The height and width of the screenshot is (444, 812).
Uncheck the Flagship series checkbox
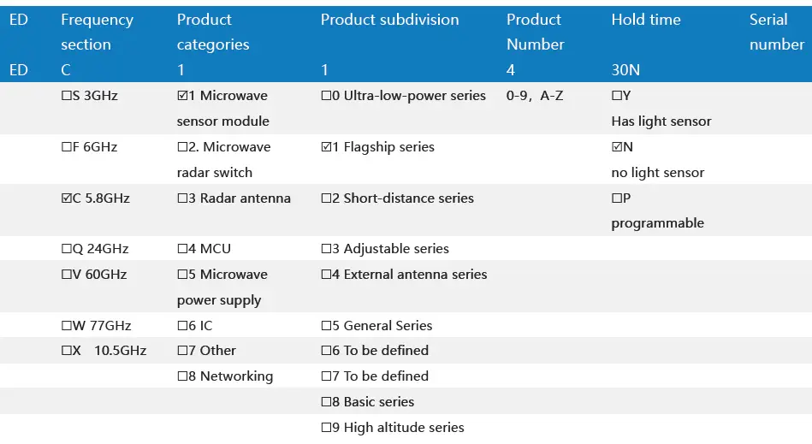pyautogui.click(x=325, y=147)
